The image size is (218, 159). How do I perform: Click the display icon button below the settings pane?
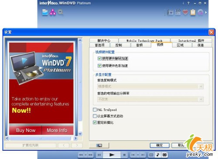pos(99,145)
